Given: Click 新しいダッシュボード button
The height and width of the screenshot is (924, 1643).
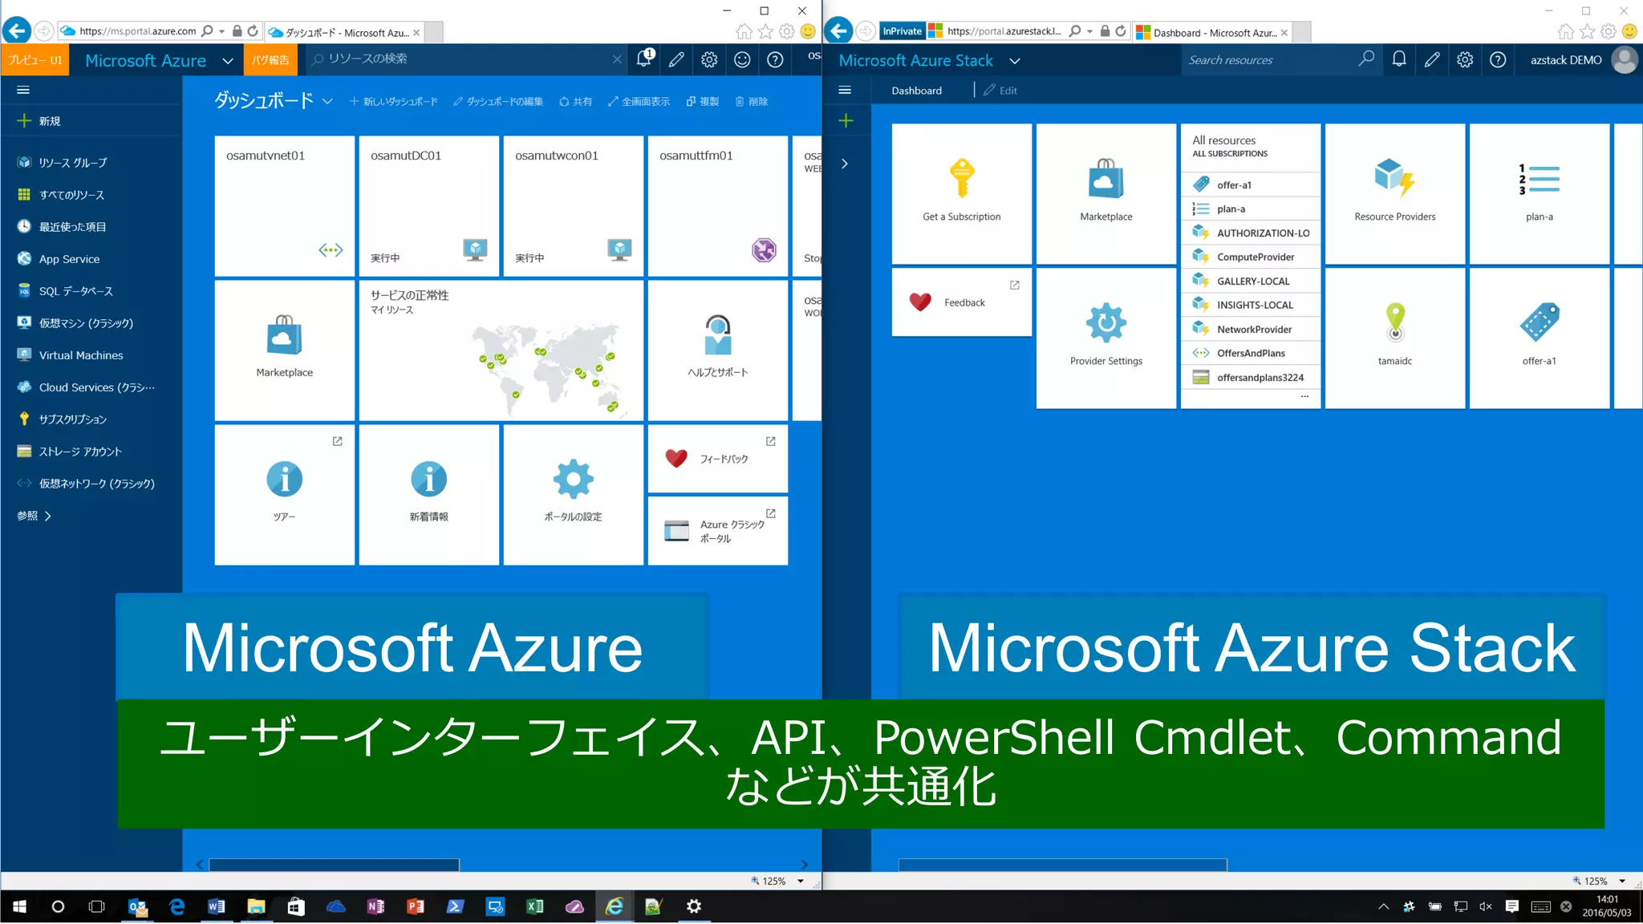Looking at the screenshot, I should 394,101.
